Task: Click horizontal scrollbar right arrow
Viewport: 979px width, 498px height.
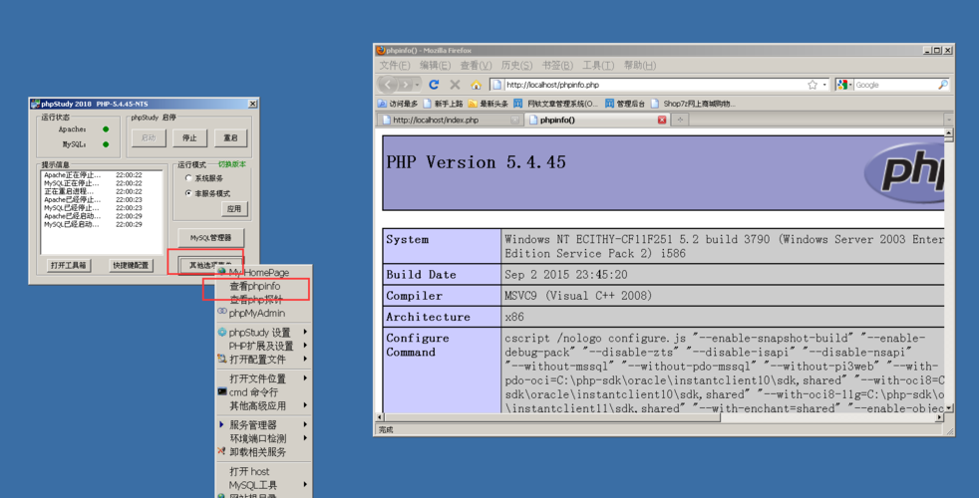Action: pyautogui.click(x=939, y=417)
